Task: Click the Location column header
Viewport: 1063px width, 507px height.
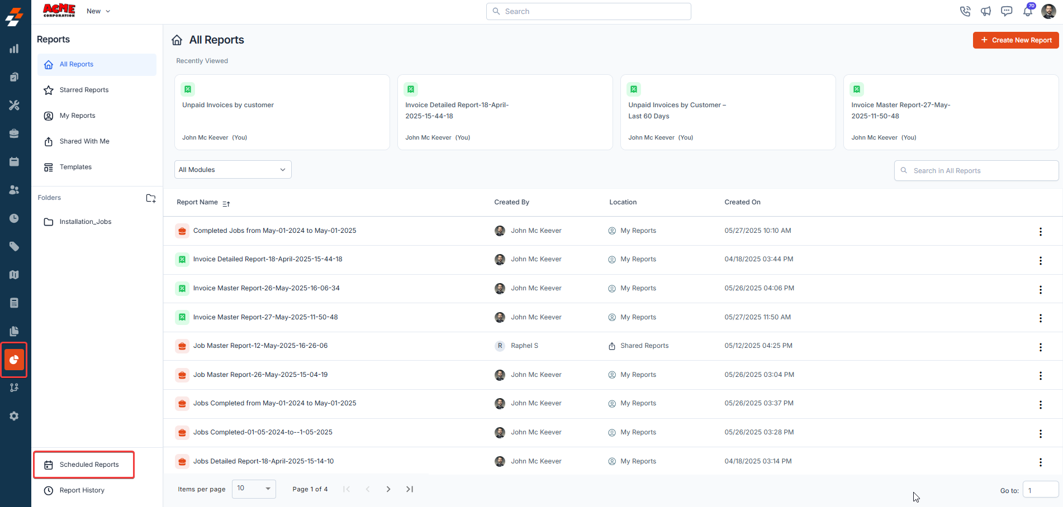Action: click(x=623, y=202)
